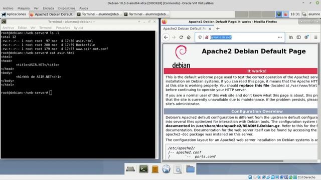321x180 pixels.
Task: Click 'It works!' red banner
Action: point(241,71)
